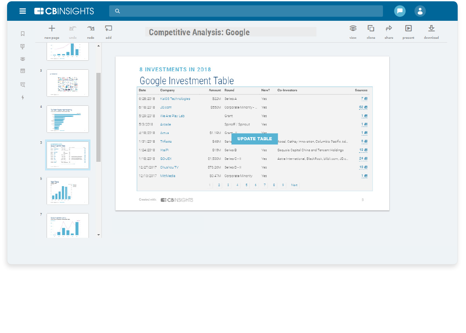This screenshot has width=466, height=333.
Task: Click the bookmark sidebar icon
Action: (x=23, y=34)
